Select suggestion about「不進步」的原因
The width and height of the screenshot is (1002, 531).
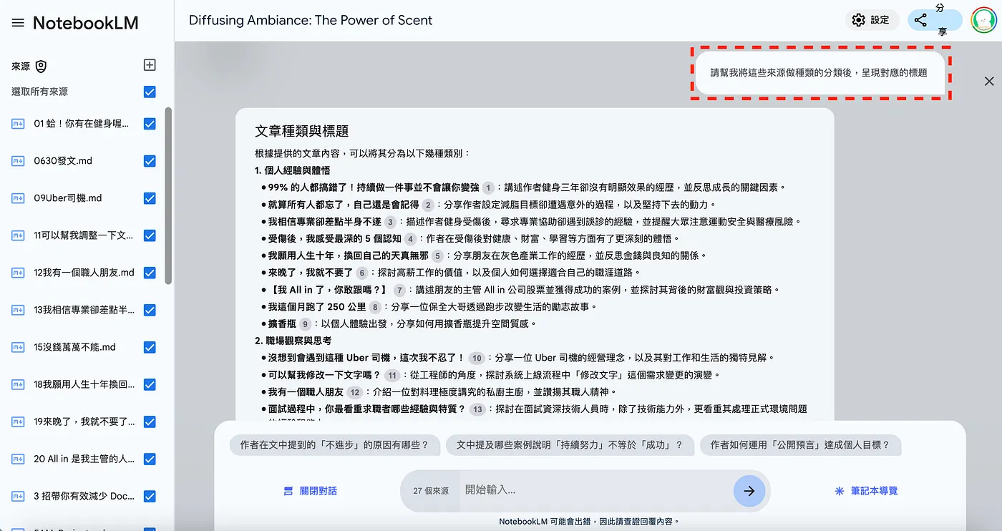pyautogui.click(x=334, y=445)
